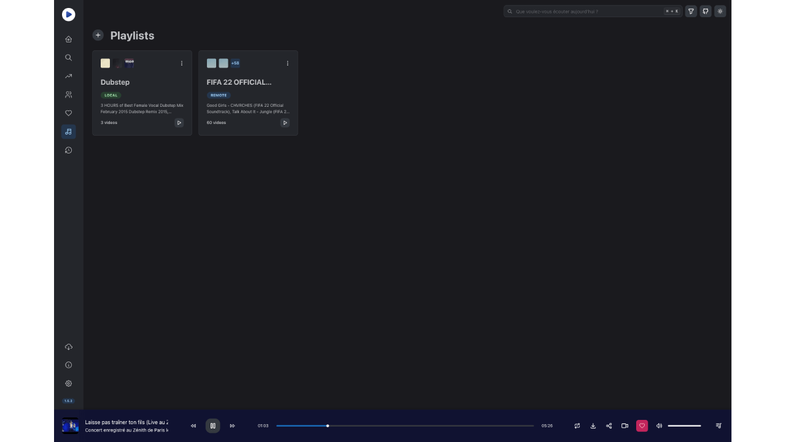Viewport: 786px width, 442px height.
Task: Play the FIFA 22 OFFICIAL playlist
Action: [x=285, y=123]
